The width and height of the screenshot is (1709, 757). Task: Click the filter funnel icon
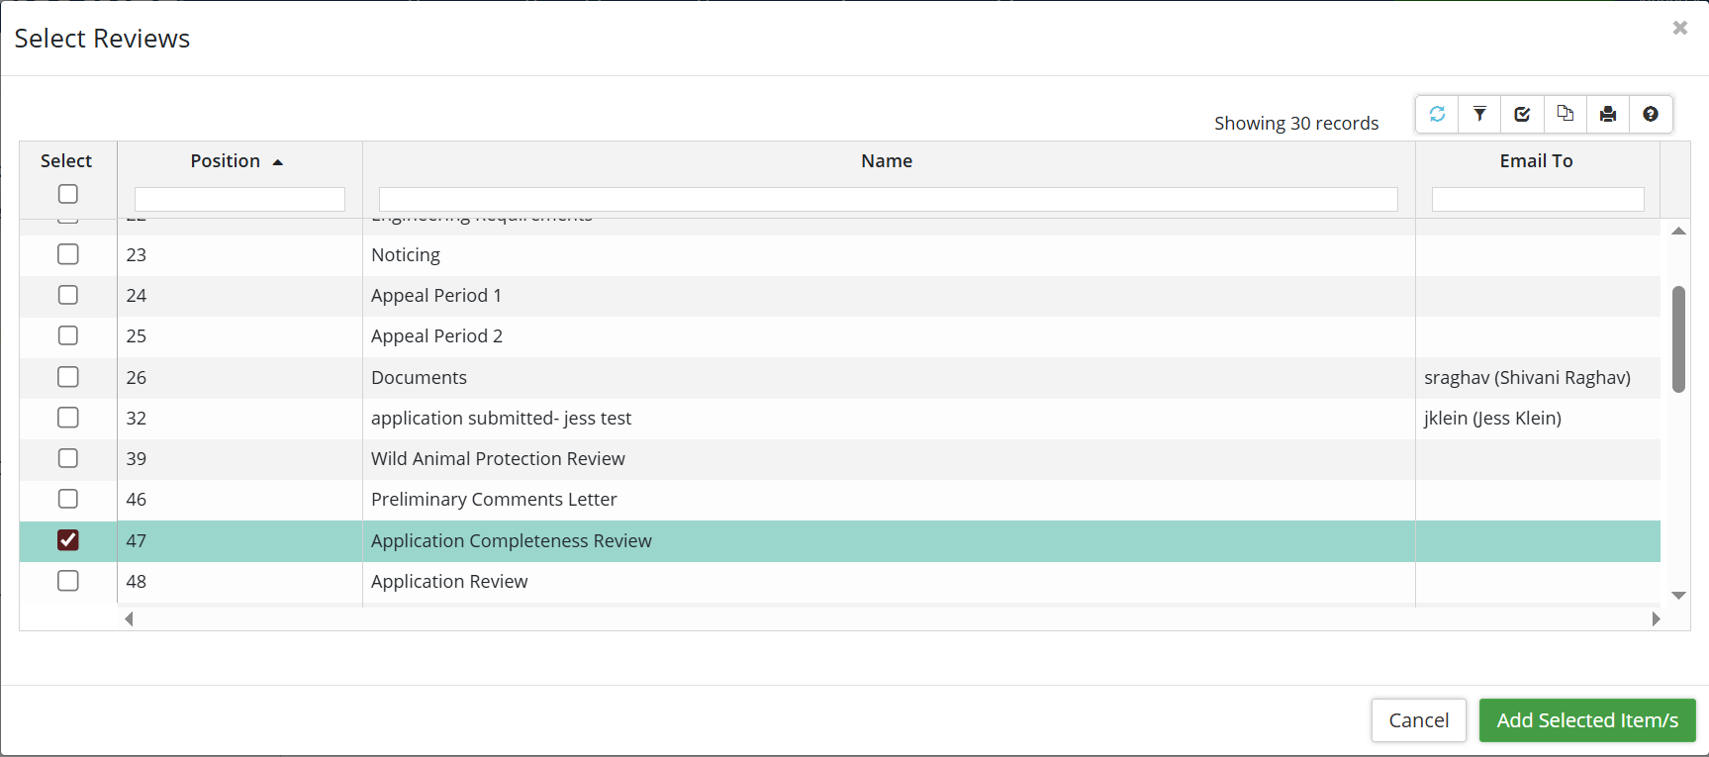pyautogui.click(x=1479, y=114)
